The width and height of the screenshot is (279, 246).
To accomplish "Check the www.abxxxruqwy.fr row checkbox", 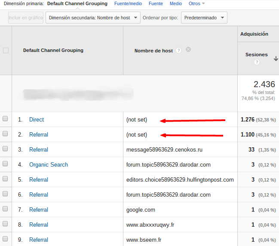I will 5,224.
